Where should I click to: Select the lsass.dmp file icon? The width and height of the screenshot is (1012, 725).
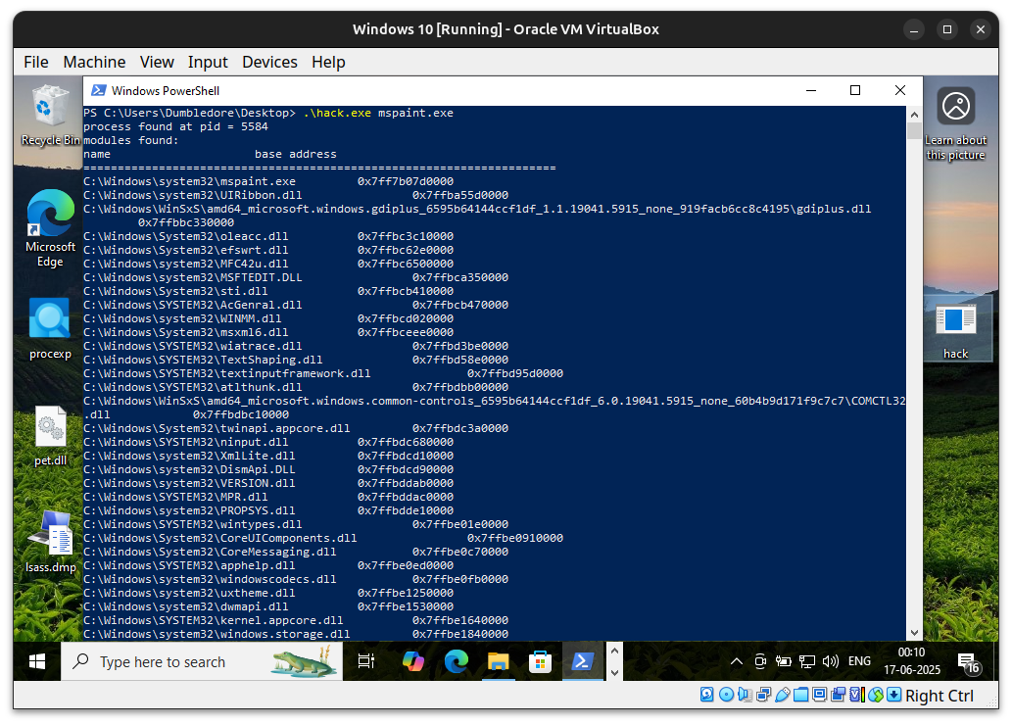tap(50, 541)
